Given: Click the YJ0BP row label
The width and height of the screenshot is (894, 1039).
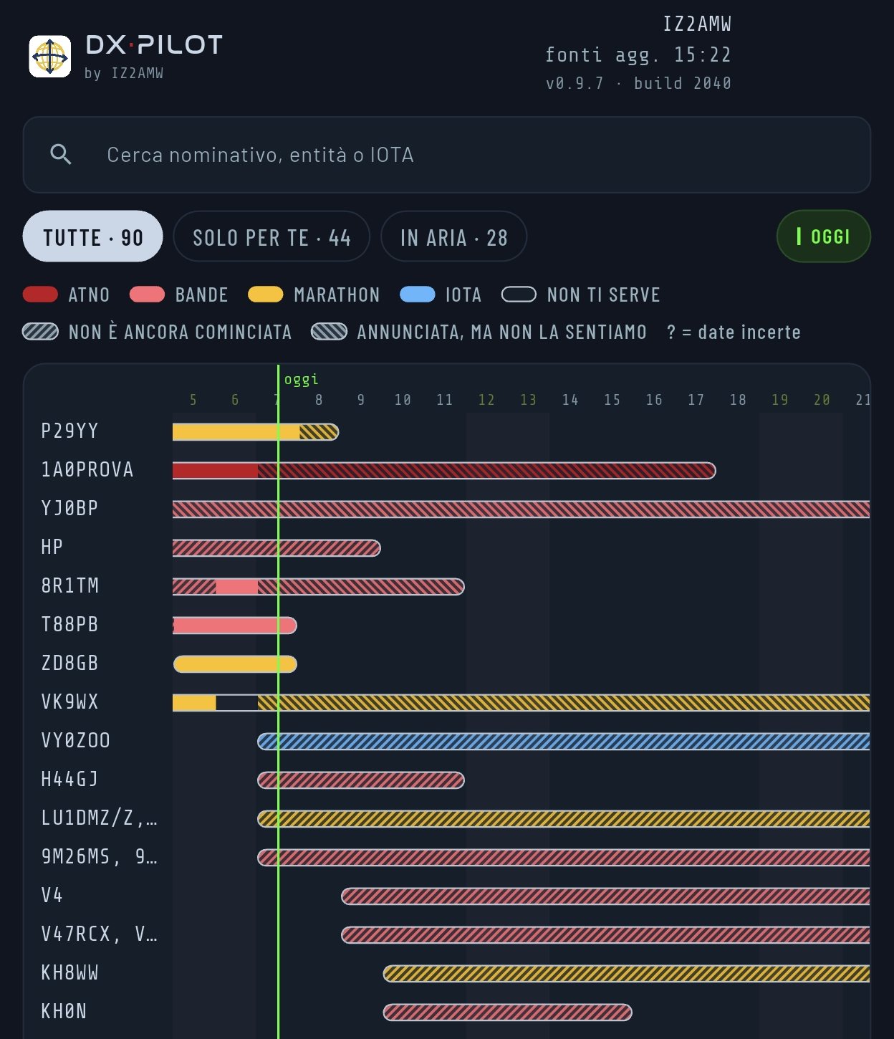Looking at the screenshot, I should click(x=69, y=509).
